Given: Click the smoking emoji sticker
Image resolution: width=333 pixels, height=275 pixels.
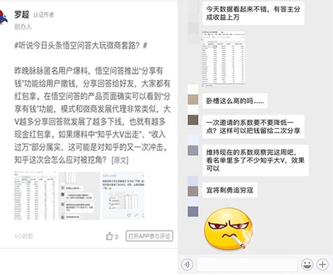Looking at the screenshot, I should (228, 228).
